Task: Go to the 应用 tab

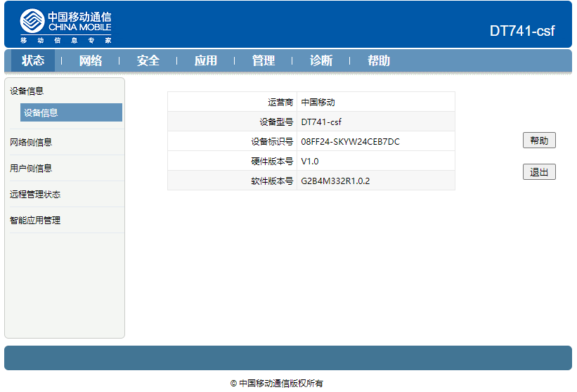Action: (206, 60)
